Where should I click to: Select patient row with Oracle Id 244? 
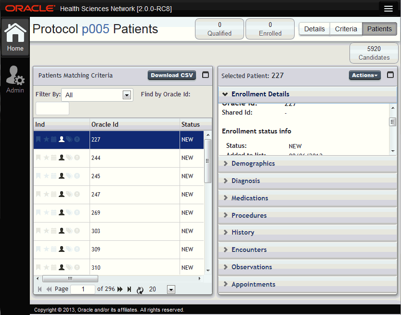click(x=118, y=158)
